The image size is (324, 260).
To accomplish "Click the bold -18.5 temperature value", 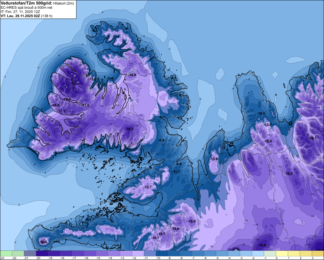I will [130, 129].
